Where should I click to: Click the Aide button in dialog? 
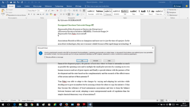tap(109, 61)
